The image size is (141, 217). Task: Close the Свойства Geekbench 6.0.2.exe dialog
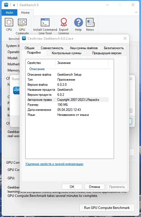125,38
